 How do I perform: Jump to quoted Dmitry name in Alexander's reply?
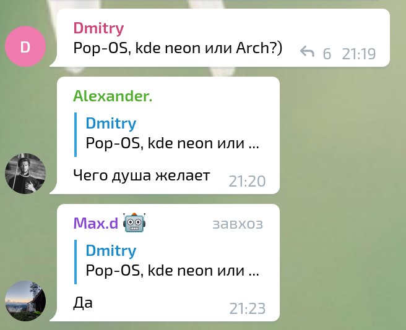111,123
